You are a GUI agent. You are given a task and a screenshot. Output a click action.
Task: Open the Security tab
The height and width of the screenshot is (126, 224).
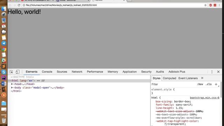[x=146, y=72]
